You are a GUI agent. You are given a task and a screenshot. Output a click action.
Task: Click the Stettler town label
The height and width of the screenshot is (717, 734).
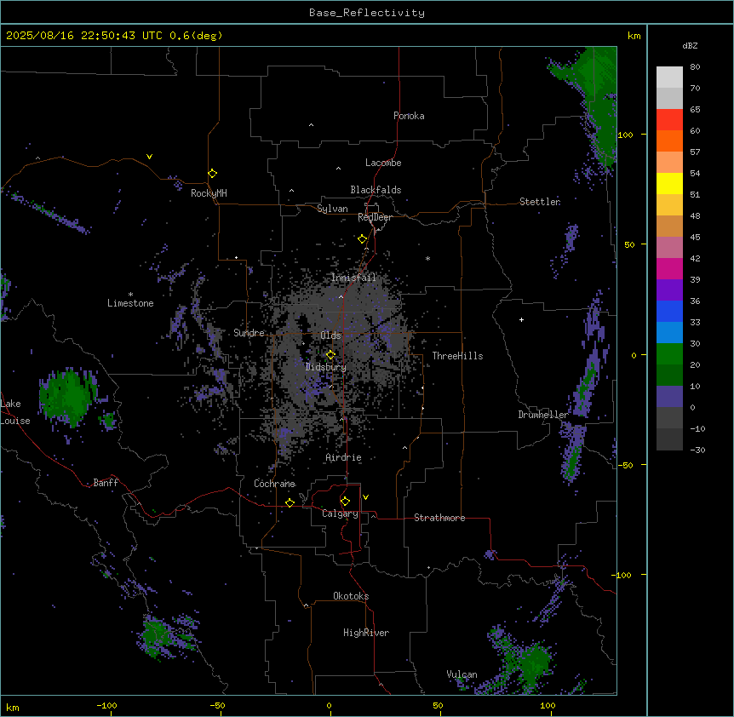tap(540, 202)
